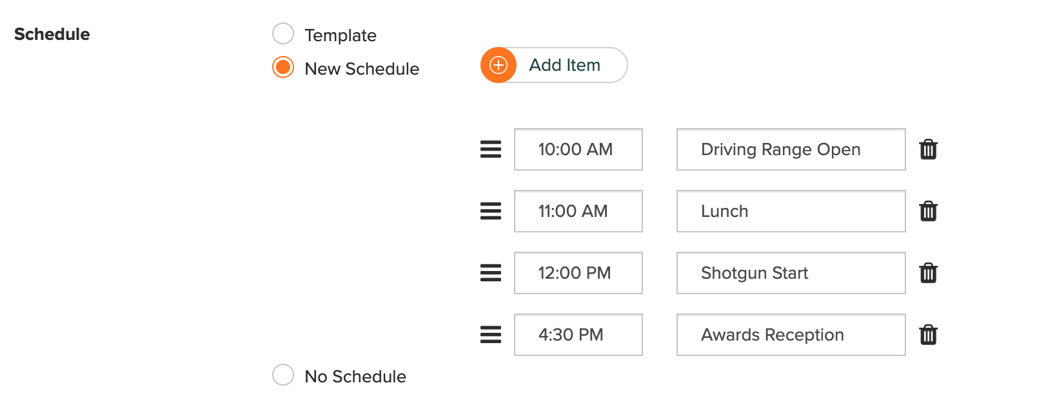
Task: Click reorder handle for the 11:00 AM row
Action: coord(491,211)
